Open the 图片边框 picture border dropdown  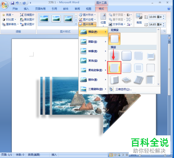pyautogui.click(x=87, y=19)
